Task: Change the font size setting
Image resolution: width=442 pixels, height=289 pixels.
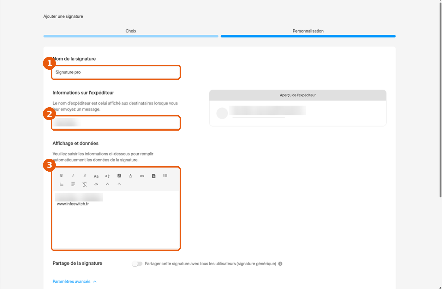Action: click(x=108, y=176)
